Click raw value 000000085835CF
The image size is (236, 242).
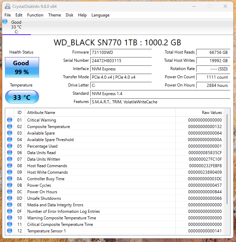(x=205, y=153)
